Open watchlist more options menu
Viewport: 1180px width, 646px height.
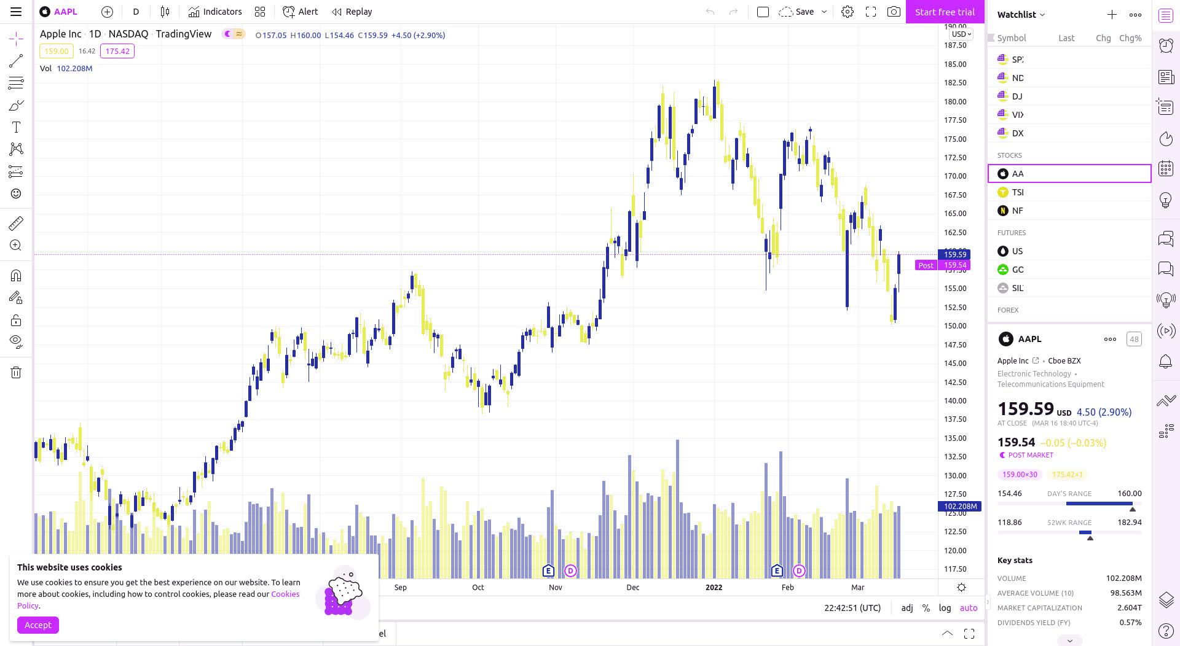pos(1135,15)
